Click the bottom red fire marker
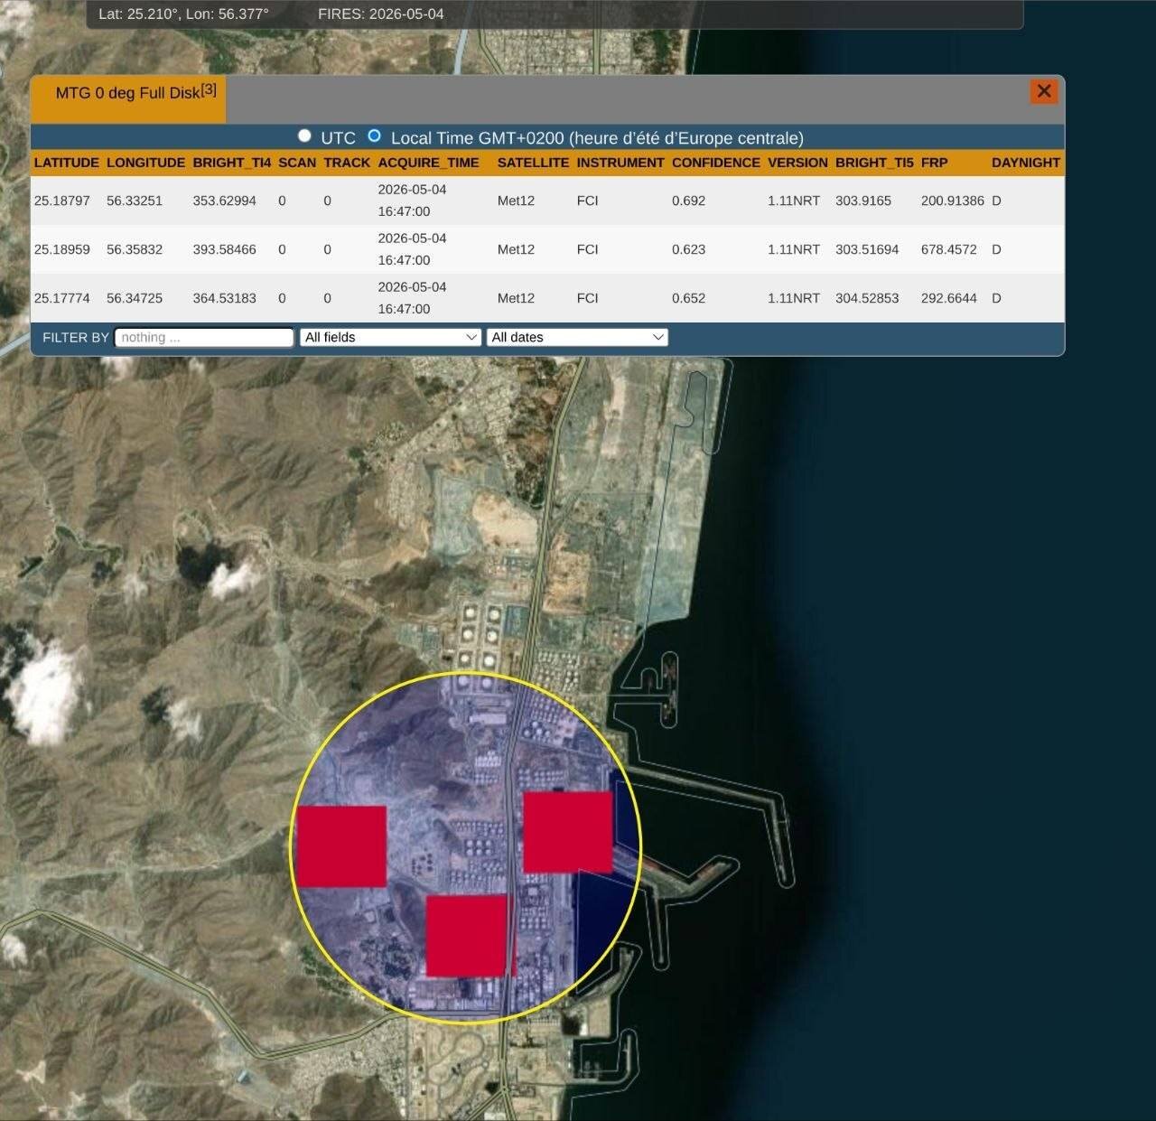 pos(466,936)
